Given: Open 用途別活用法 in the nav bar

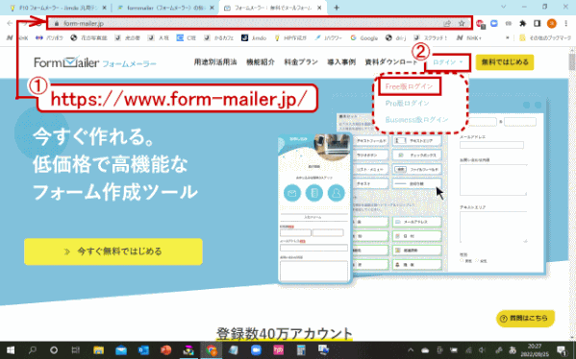Looking at the screenshot, I should pyautogui.click(x=215, y=62).
